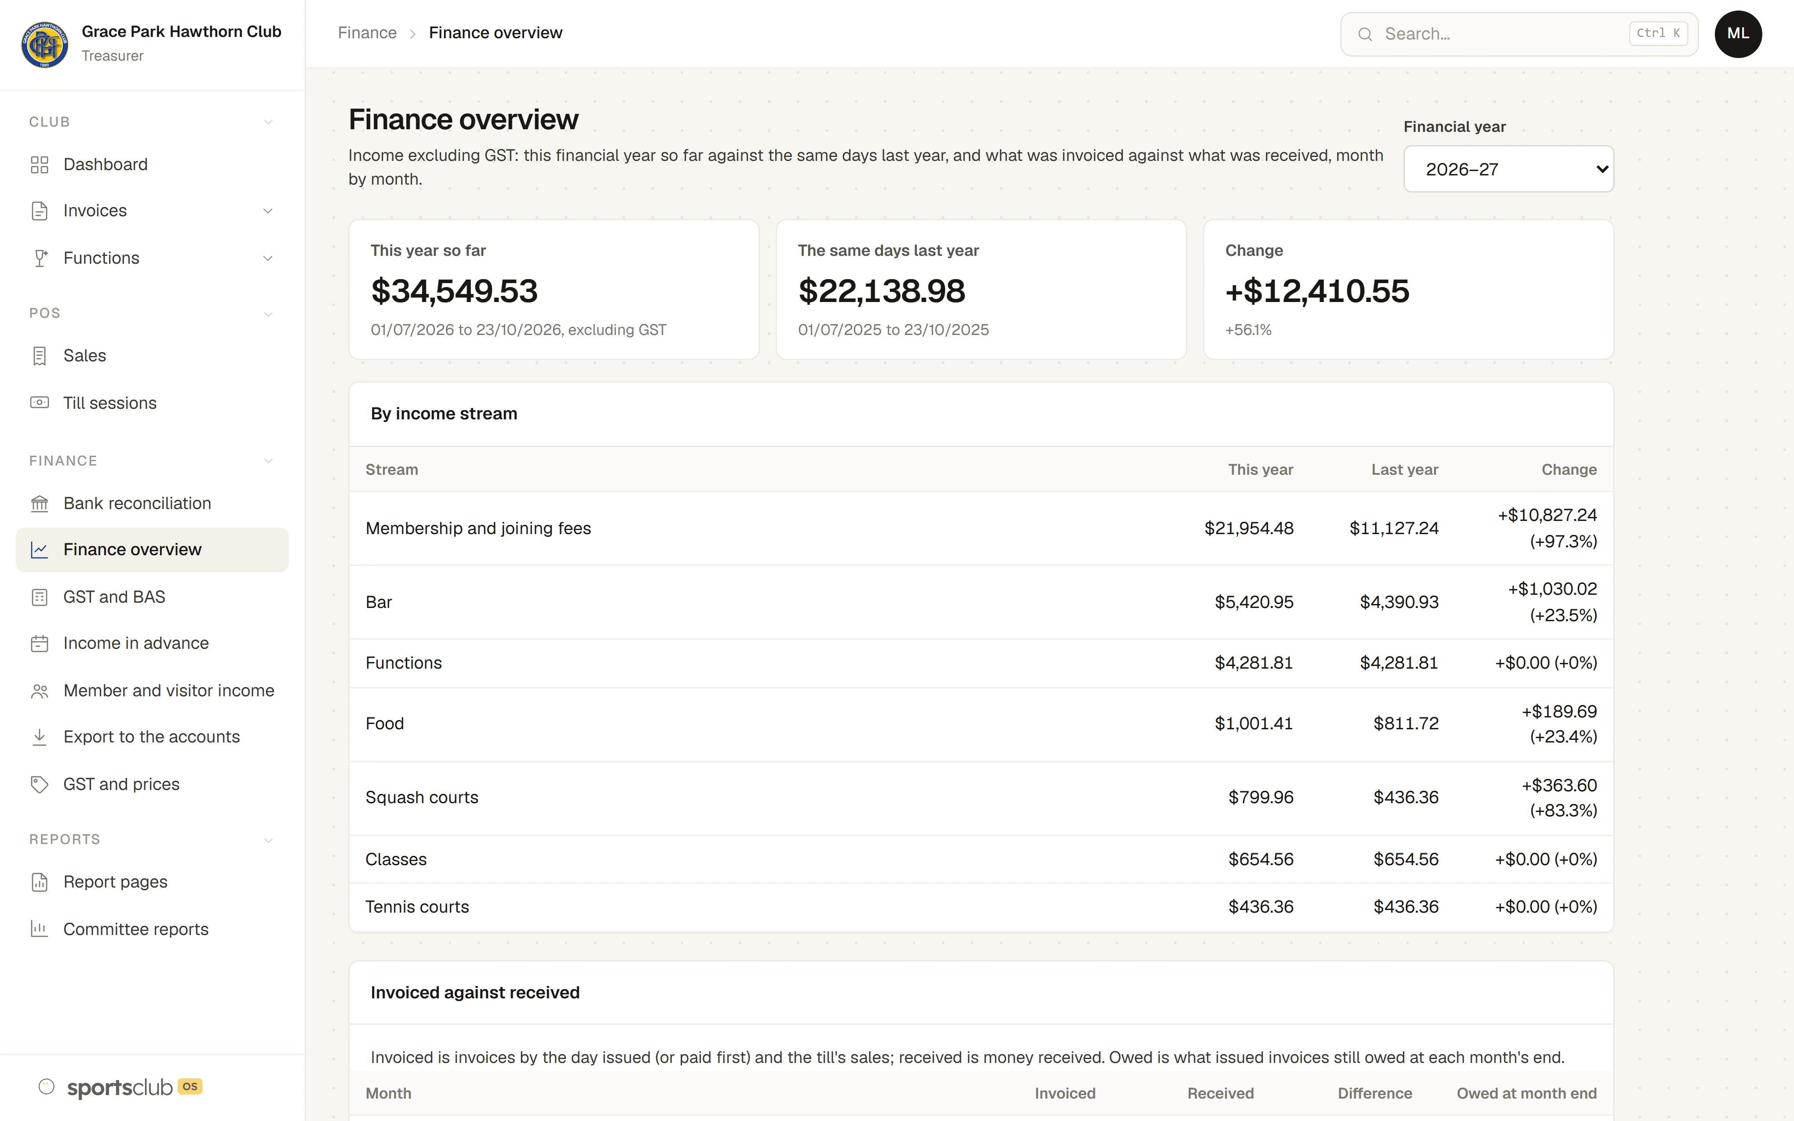Click the Member and visitor income people icon
Screen dimensions: 1794x1121
pyautogui.click(x=39, y=691)
